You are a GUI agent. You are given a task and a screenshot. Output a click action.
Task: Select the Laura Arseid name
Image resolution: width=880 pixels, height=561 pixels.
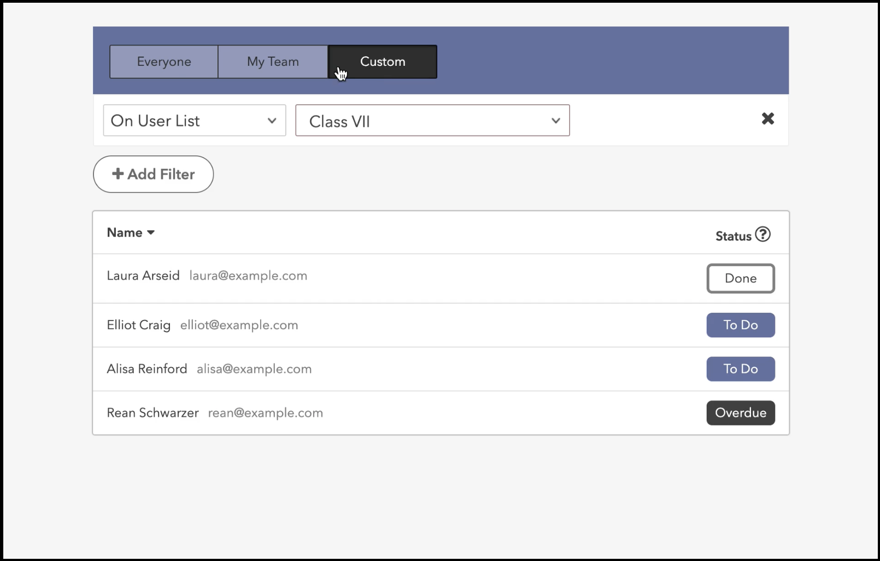pos(143,276)
